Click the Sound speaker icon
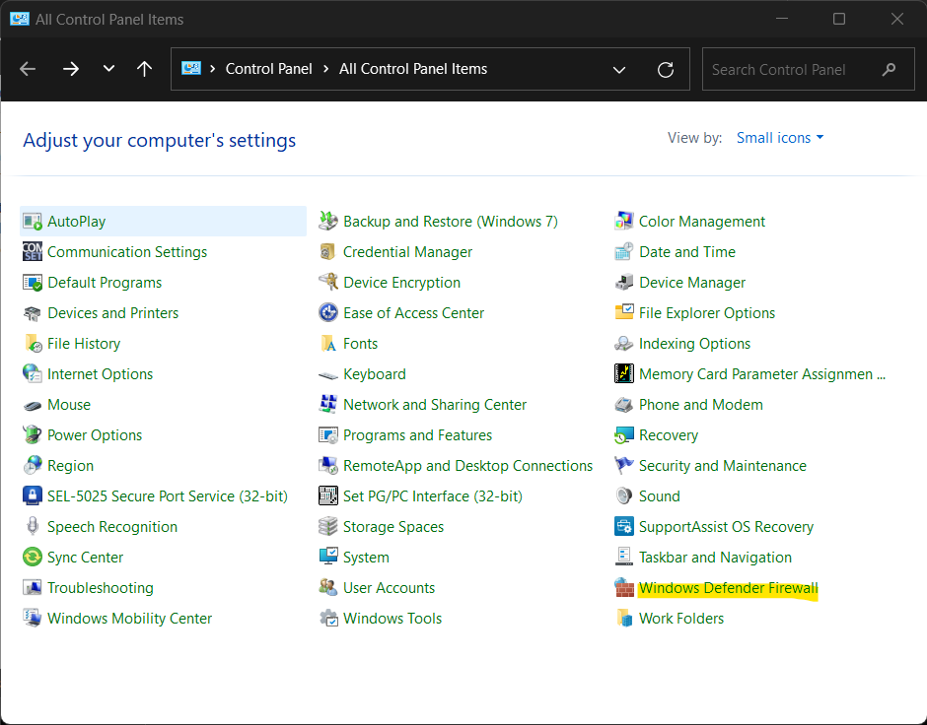Viewport: 927px width, 725px height. pyautogui.click(x=623, y=496)
